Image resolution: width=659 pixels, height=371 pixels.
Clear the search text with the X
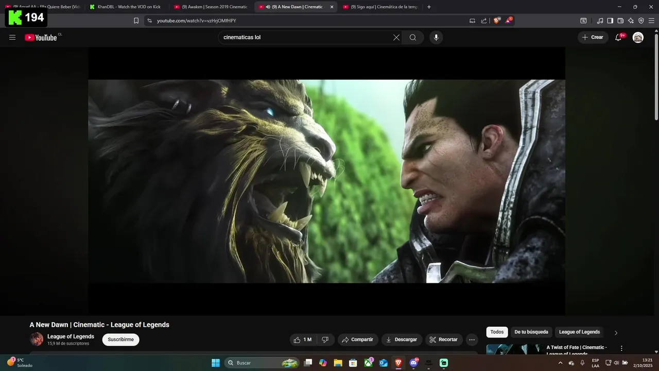click(x=396, y=37)
